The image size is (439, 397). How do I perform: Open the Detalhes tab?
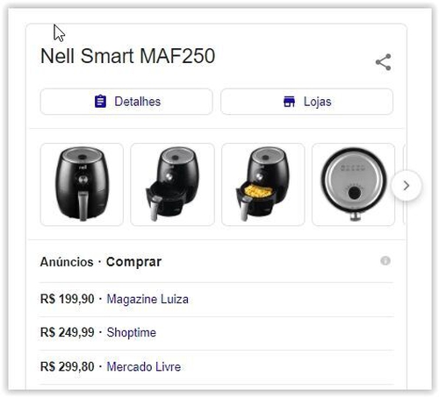(126, 102)
